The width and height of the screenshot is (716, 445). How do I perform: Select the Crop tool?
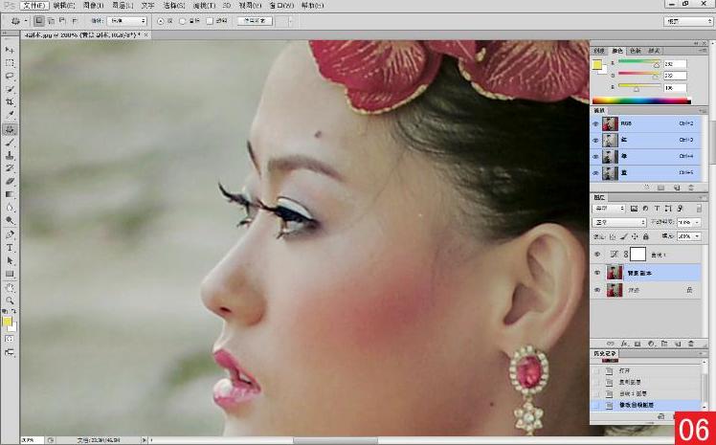pyautogui.click(x=10, y=102)
